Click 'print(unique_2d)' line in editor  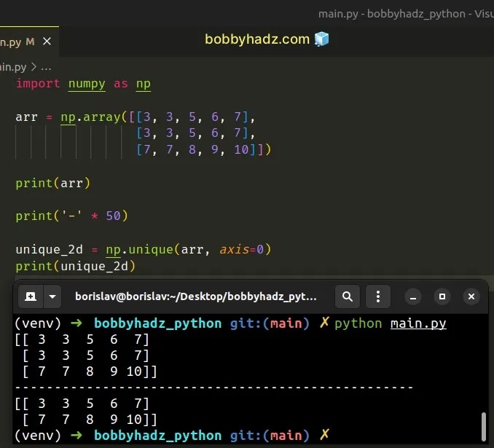[76, 266]
